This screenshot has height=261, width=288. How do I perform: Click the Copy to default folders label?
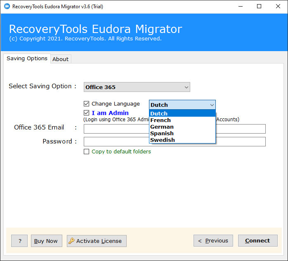tap(121, 151)
